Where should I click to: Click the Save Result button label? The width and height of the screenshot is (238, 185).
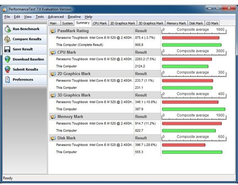tap(23, 49)
